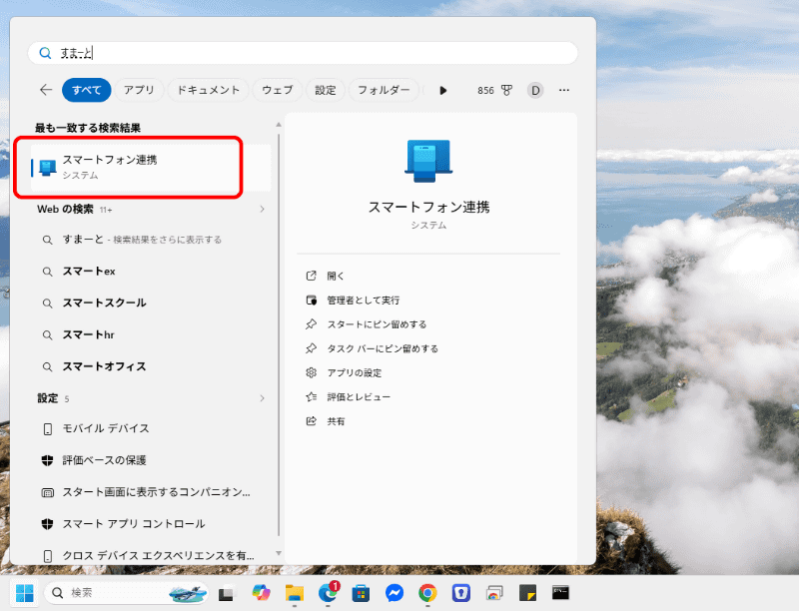Screen dimensions: 799x611
Task: Switch to the アプリ tab
Action: (139, 89)
